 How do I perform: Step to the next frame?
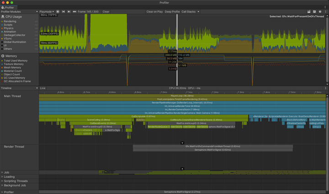[x=69, y=11]
